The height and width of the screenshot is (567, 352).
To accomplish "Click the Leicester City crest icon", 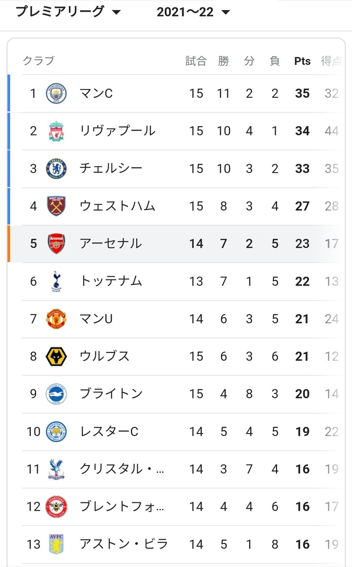I will (56, 432).
